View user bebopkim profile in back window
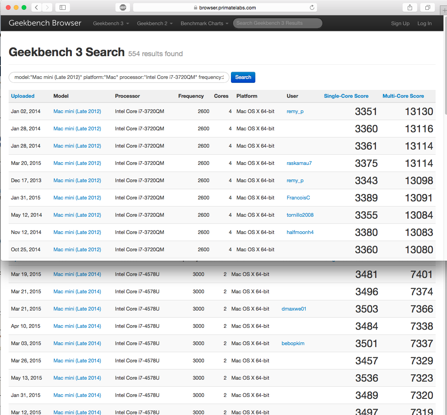447x415 pixels. 293,344
